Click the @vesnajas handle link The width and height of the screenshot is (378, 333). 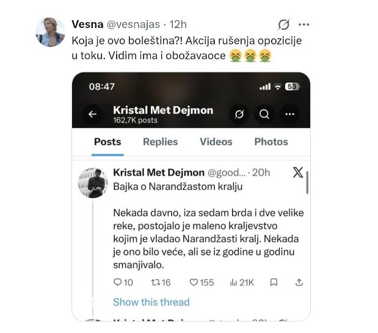(x=133, y=24)
